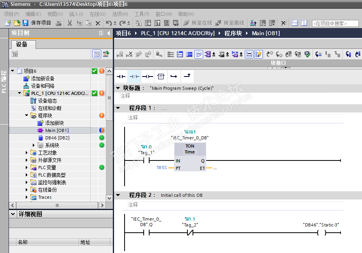The image size is (362, 253).
Task: Collapse 程序段 1 network
Action: [x=118, y=108]
